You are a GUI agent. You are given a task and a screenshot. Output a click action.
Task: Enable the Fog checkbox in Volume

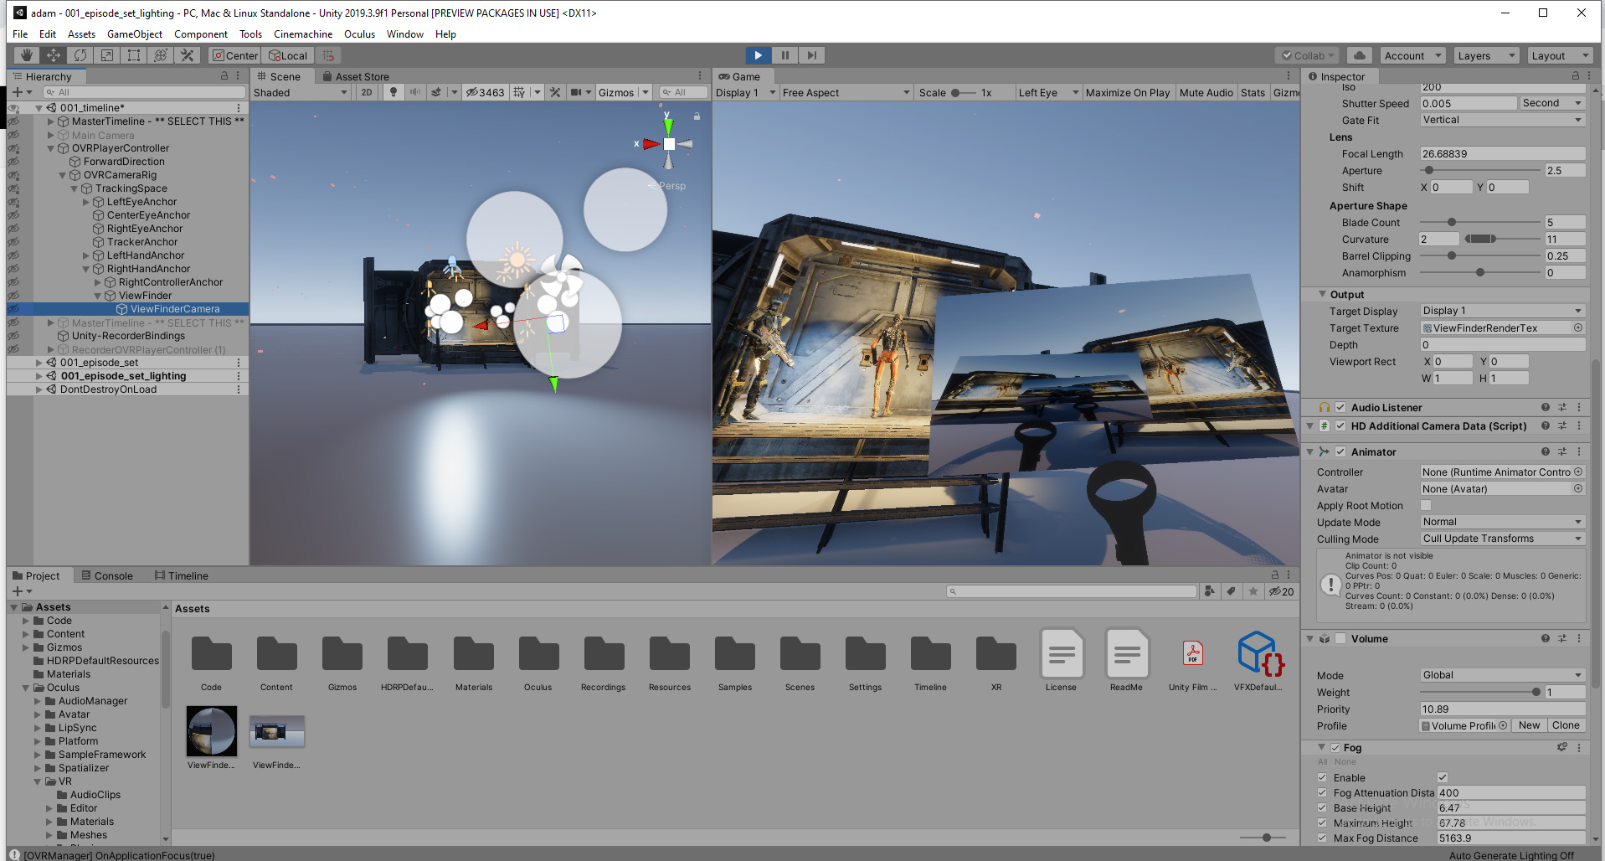point(1335,747)
